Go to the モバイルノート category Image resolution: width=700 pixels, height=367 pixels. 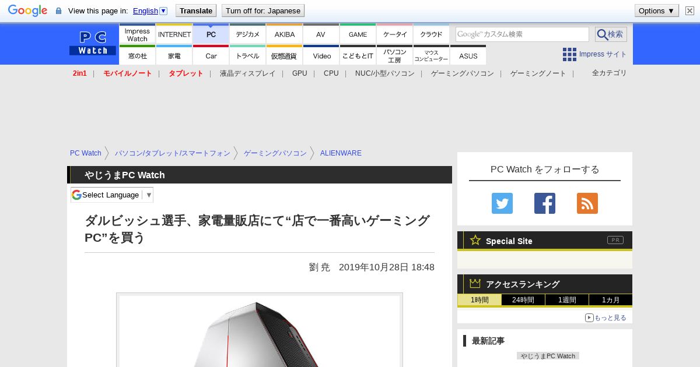(x=128, y=73)
